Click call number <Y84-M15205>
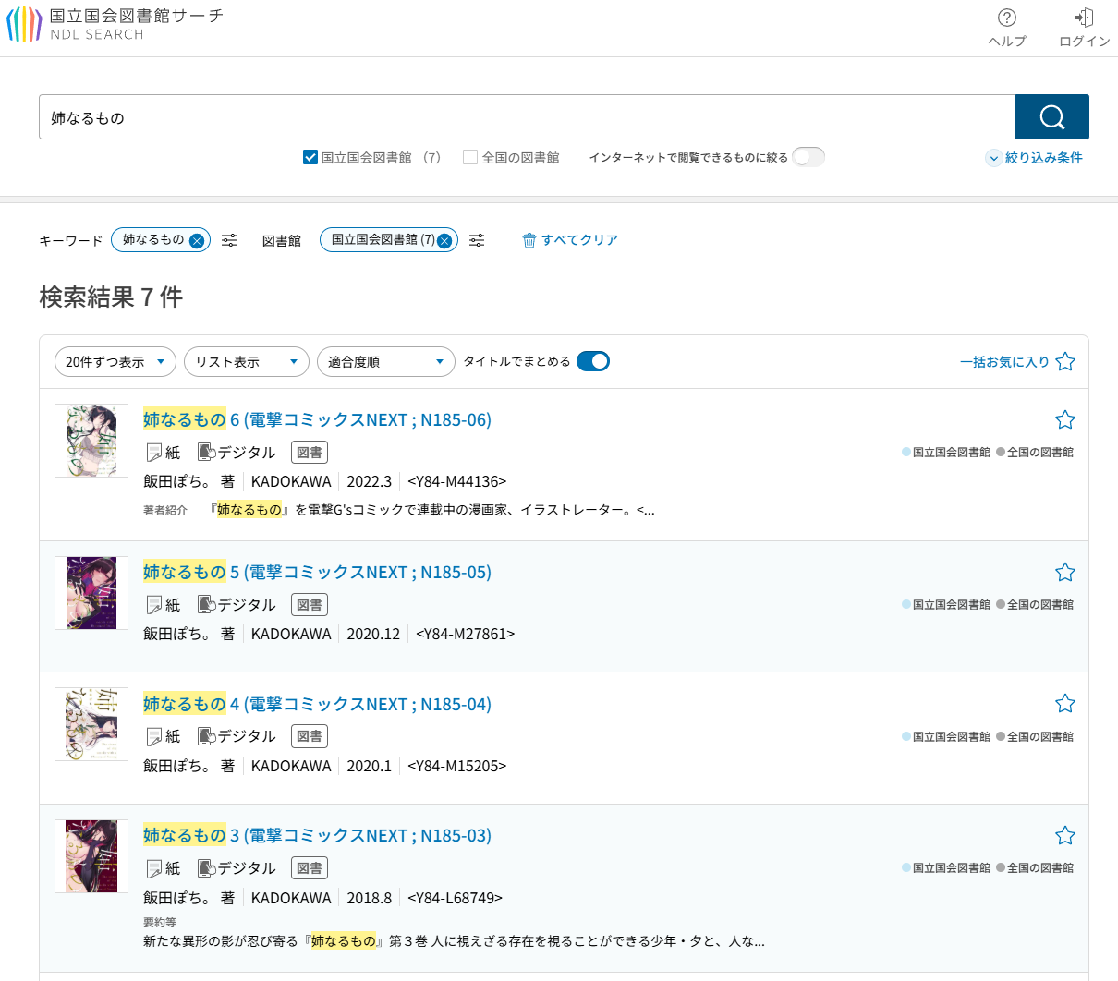Viewport: 1118px width, 981px height. click(x=457, y=766)
